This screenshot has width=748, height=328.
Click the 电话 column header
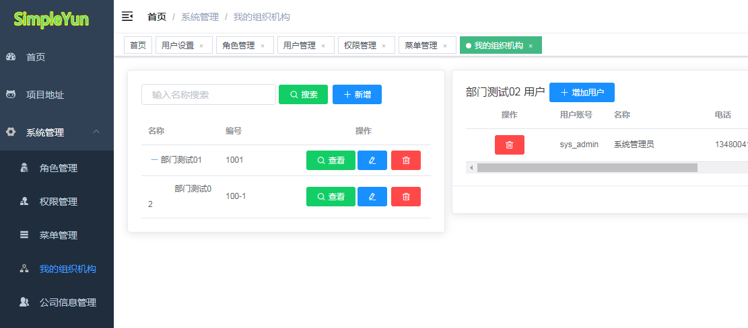(x=722, y=115)
